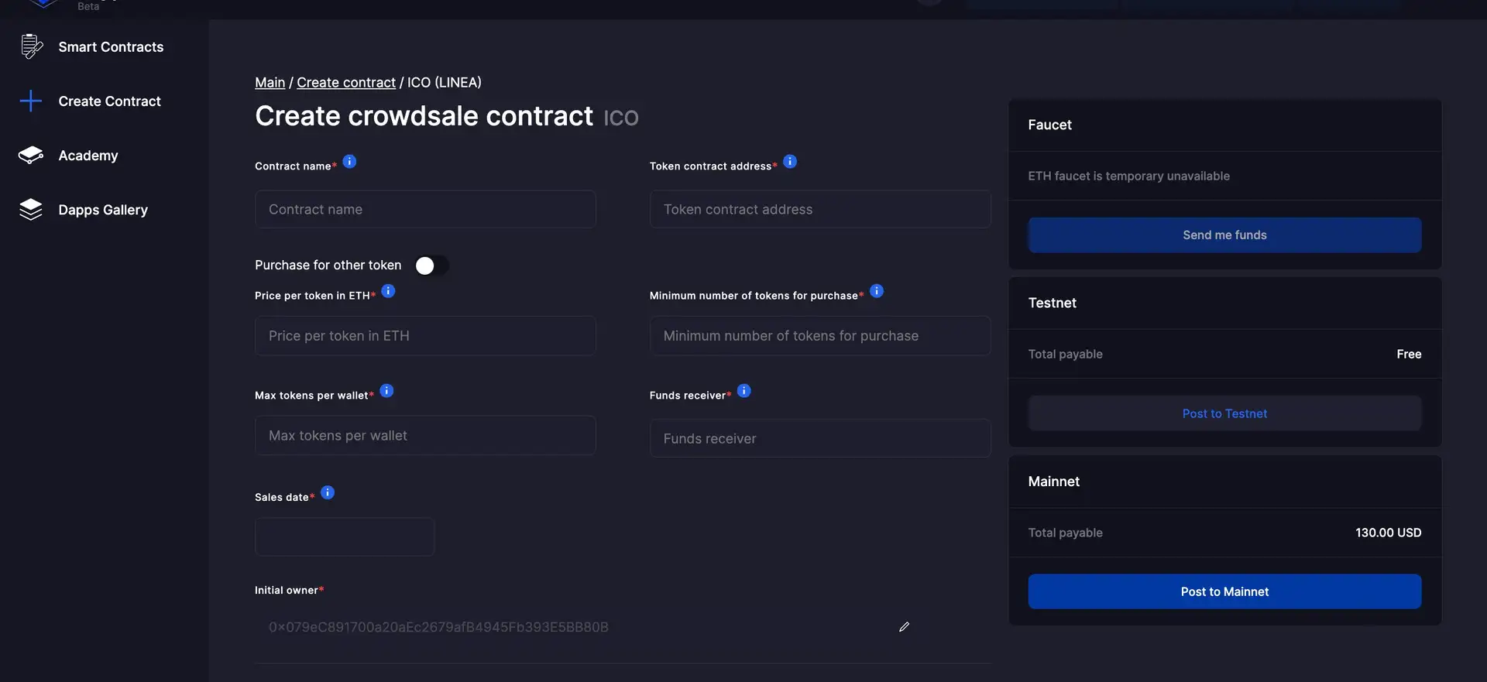
Task: Open the Sales date picker field
Action: (345, 536)
